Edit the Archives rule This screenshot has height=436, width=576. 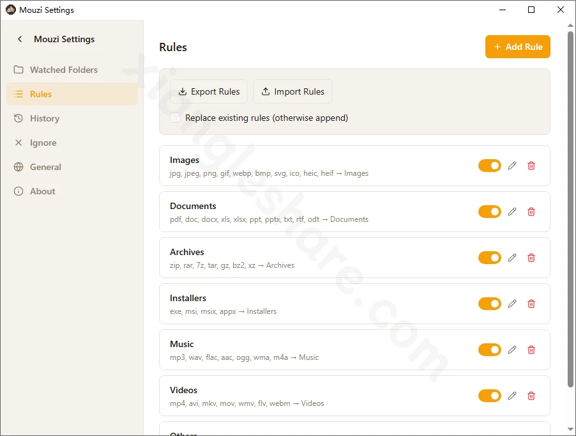(512, 258)
